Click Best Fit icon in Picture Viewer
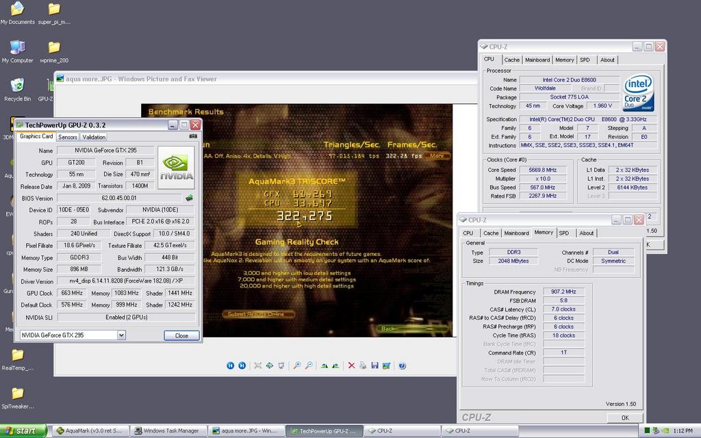Viewport: 701px width, 438px height. click(258, 365)
